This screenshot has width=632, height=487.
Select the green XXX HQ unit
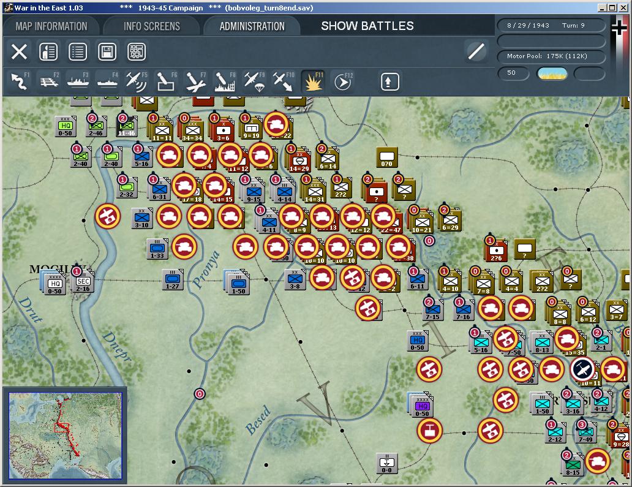click(66, 127)
